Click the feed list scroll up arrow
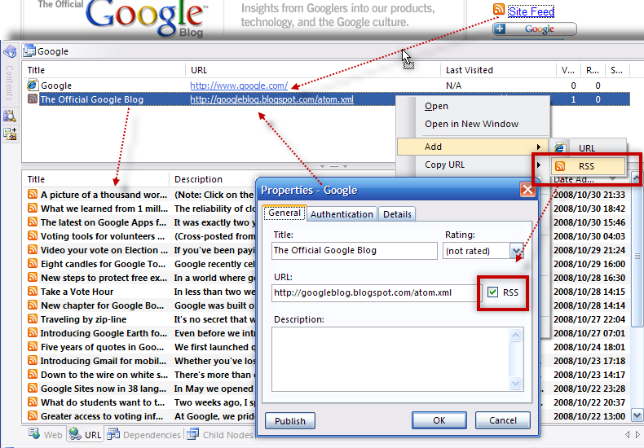The height and width of the screenshot is (448, 644). (x=637, y=178)
